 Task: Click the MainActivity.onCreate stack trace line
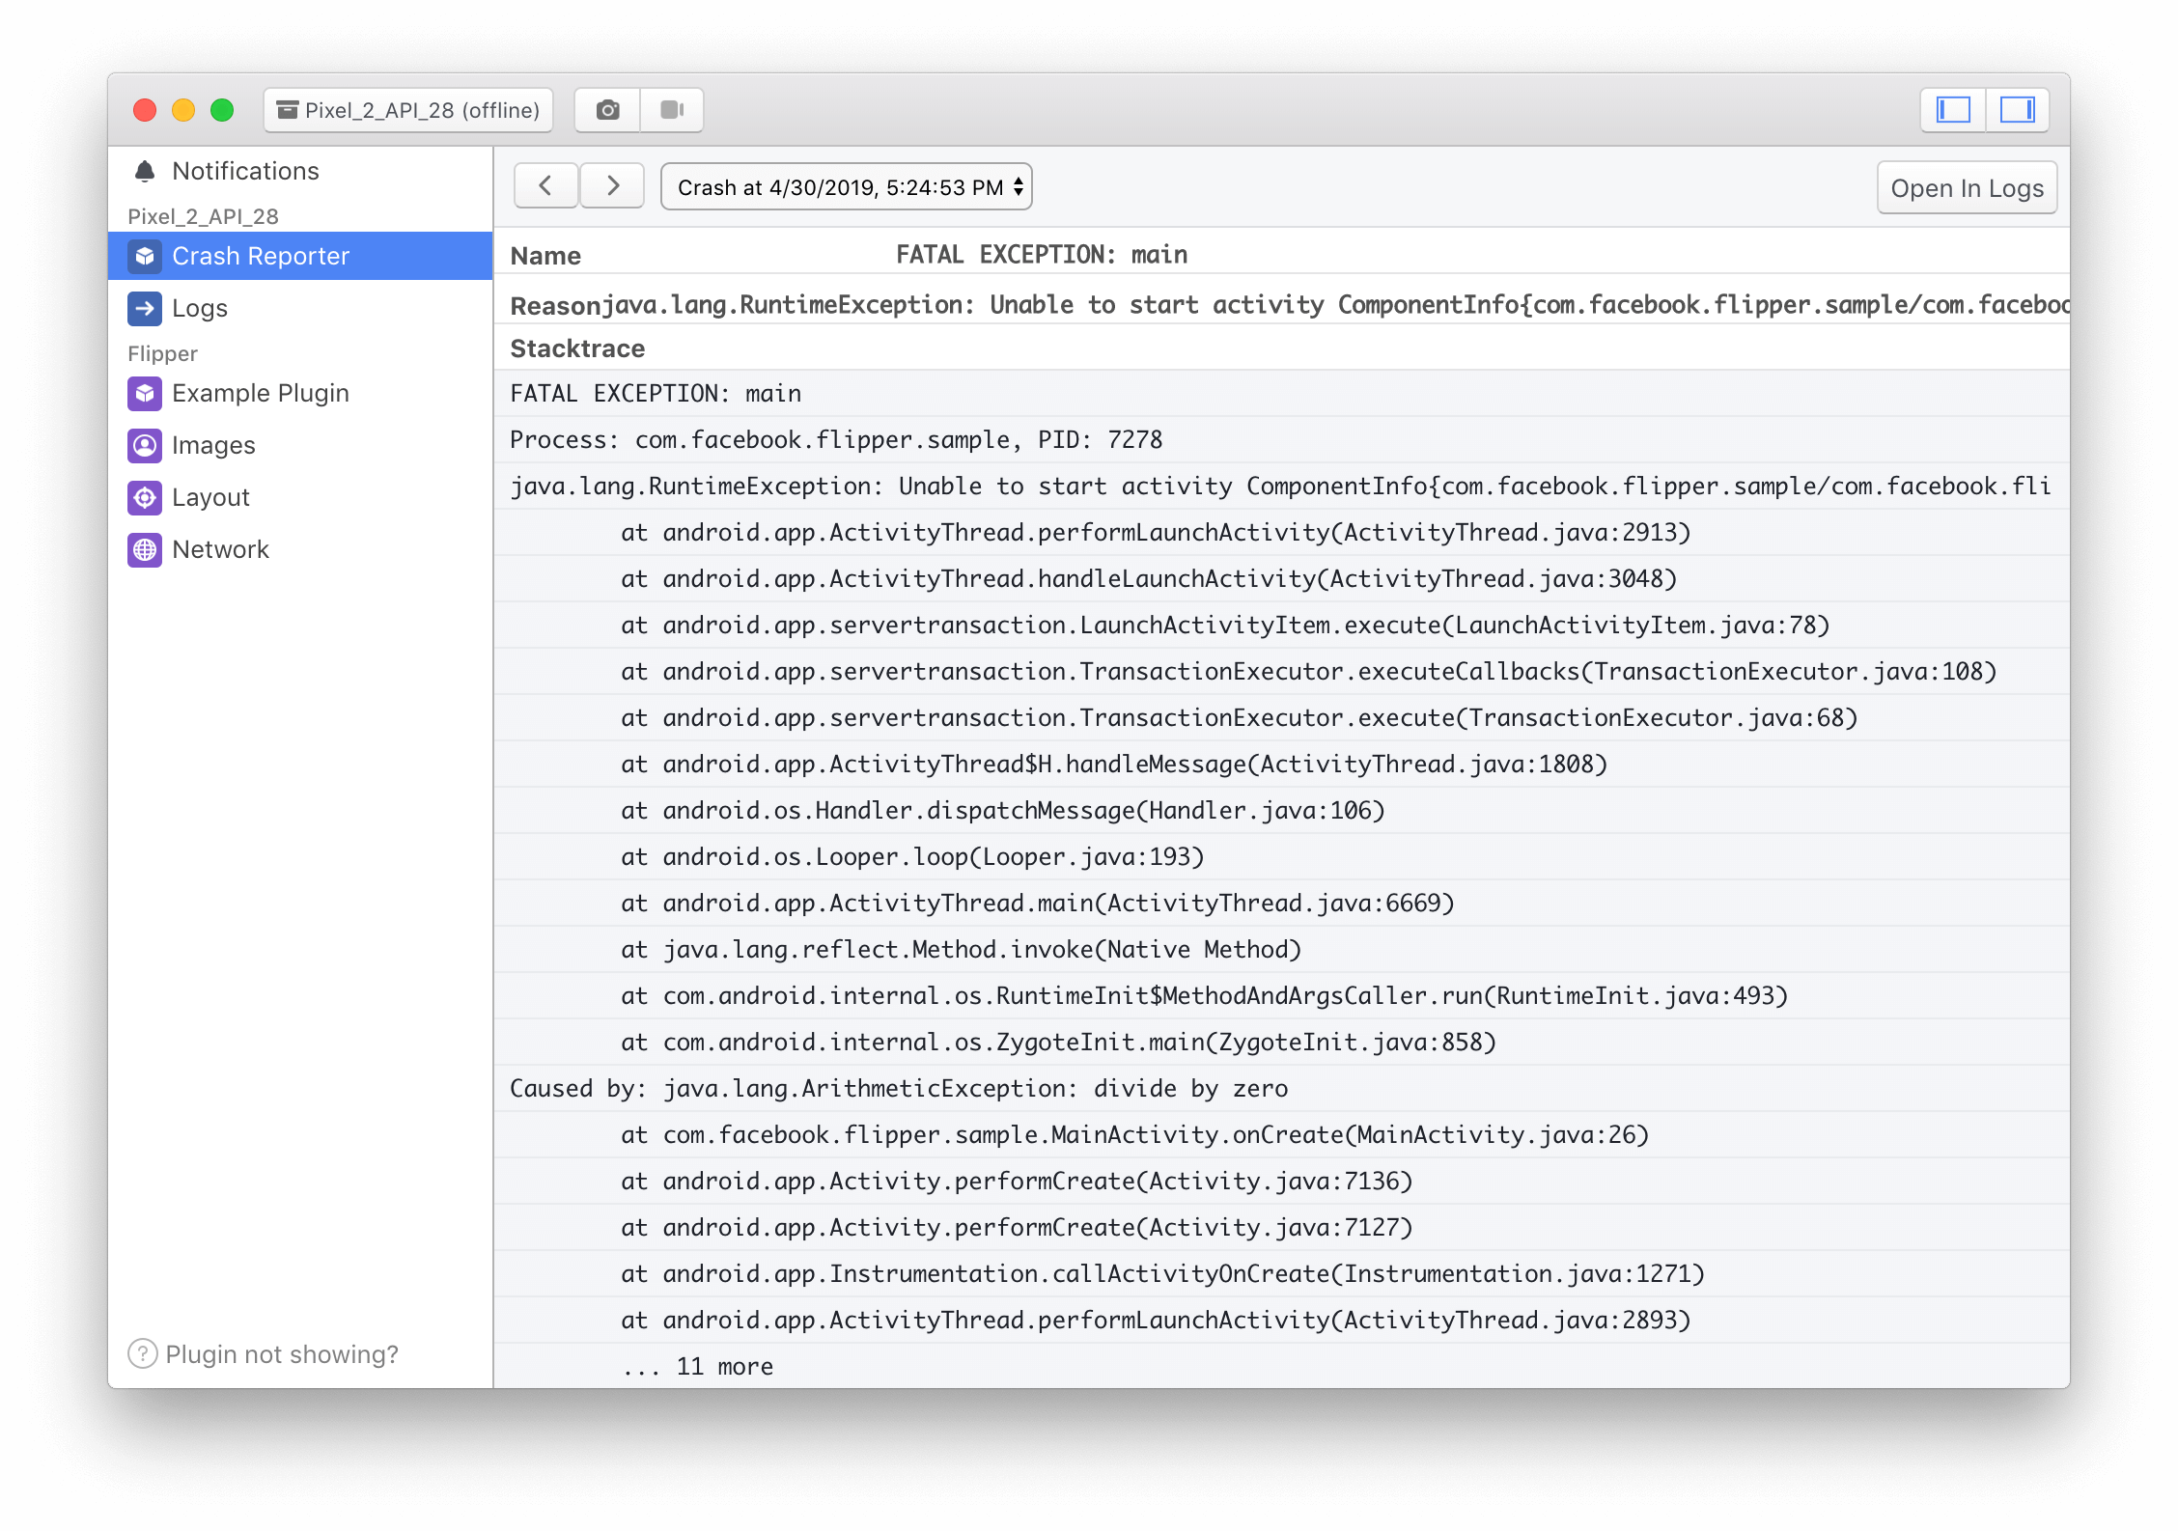coord(1134,1135)
